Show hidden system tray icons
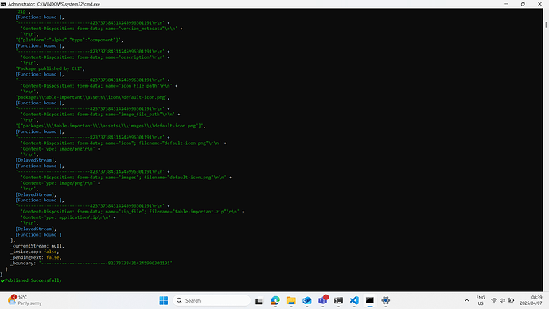The image size is (549, 309). pyautogui.click(x=467, y=300)
